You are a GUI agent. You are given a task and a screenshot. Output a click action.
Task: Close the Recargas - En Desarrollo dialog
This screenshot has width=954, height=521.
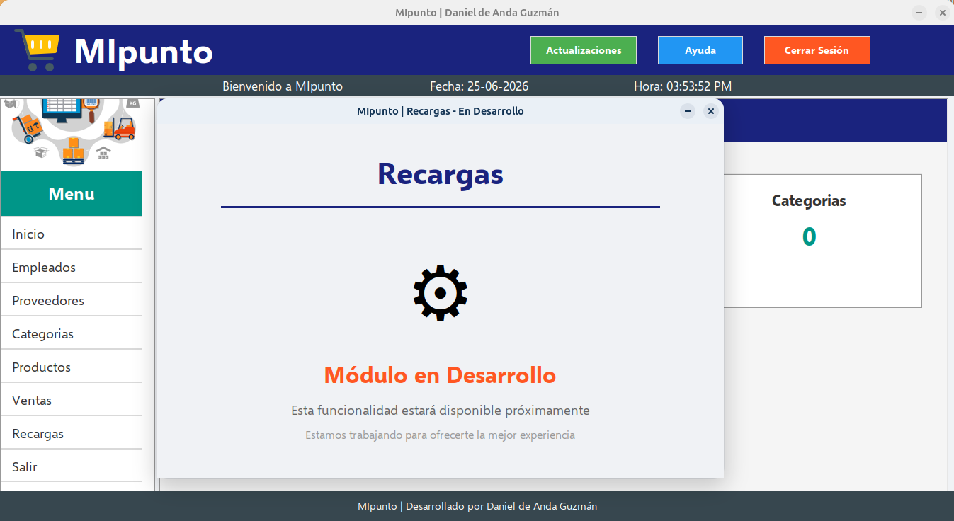click(711, 111)
